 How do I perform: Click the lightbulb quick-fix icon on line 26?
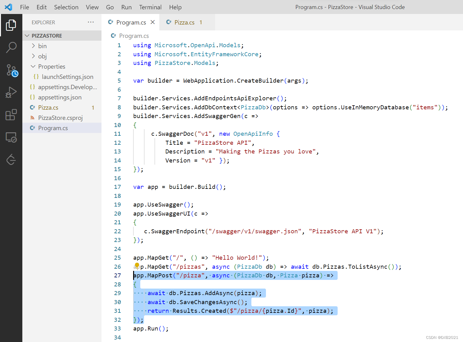137,266
